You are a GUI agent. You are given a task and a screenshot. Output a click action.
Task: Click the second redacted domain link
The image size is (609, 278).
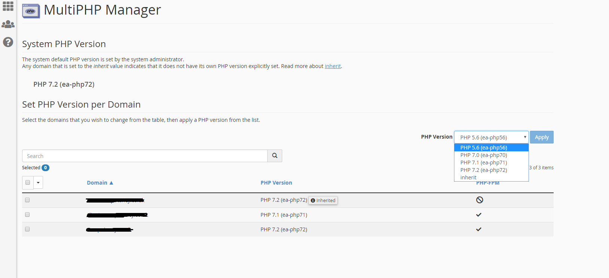[117, 215]
